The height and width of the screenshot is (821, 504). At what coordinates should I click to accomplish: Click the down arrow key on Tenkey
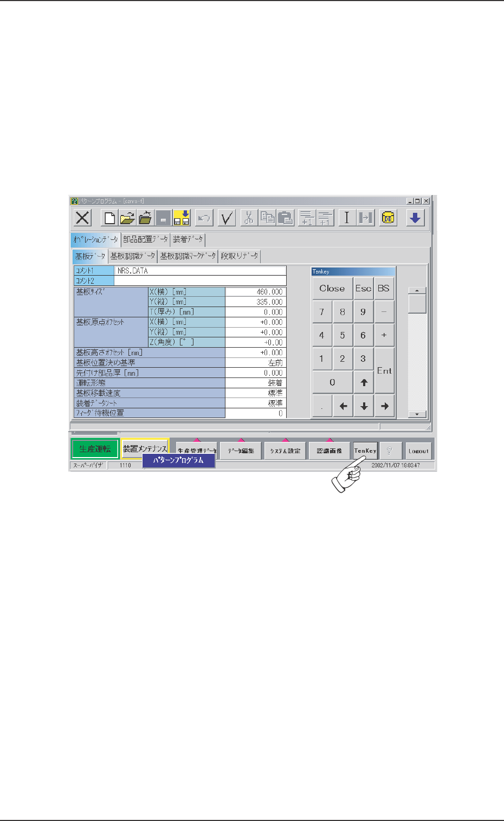(364, 406)
